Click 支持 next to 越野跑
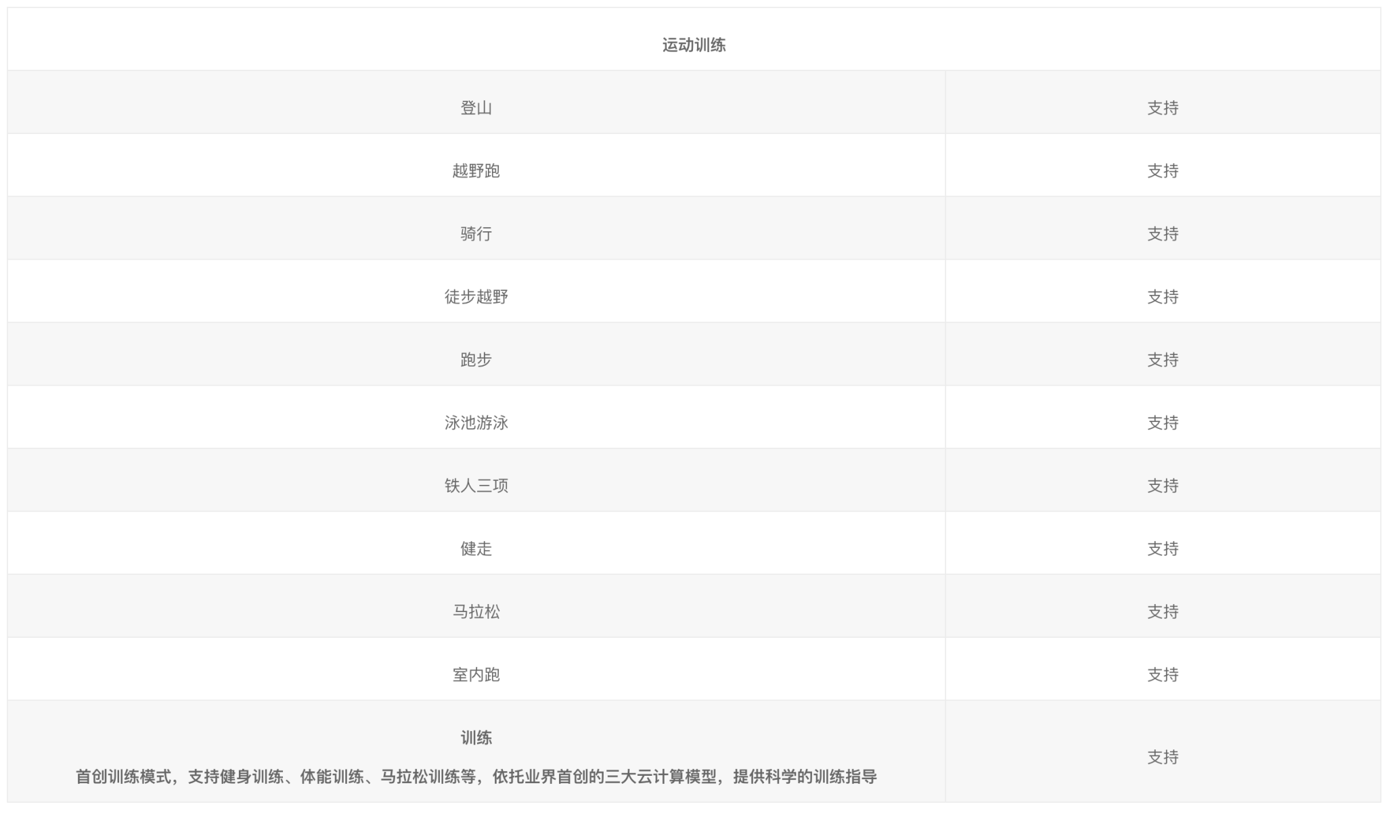 (x=1163, y=171)
